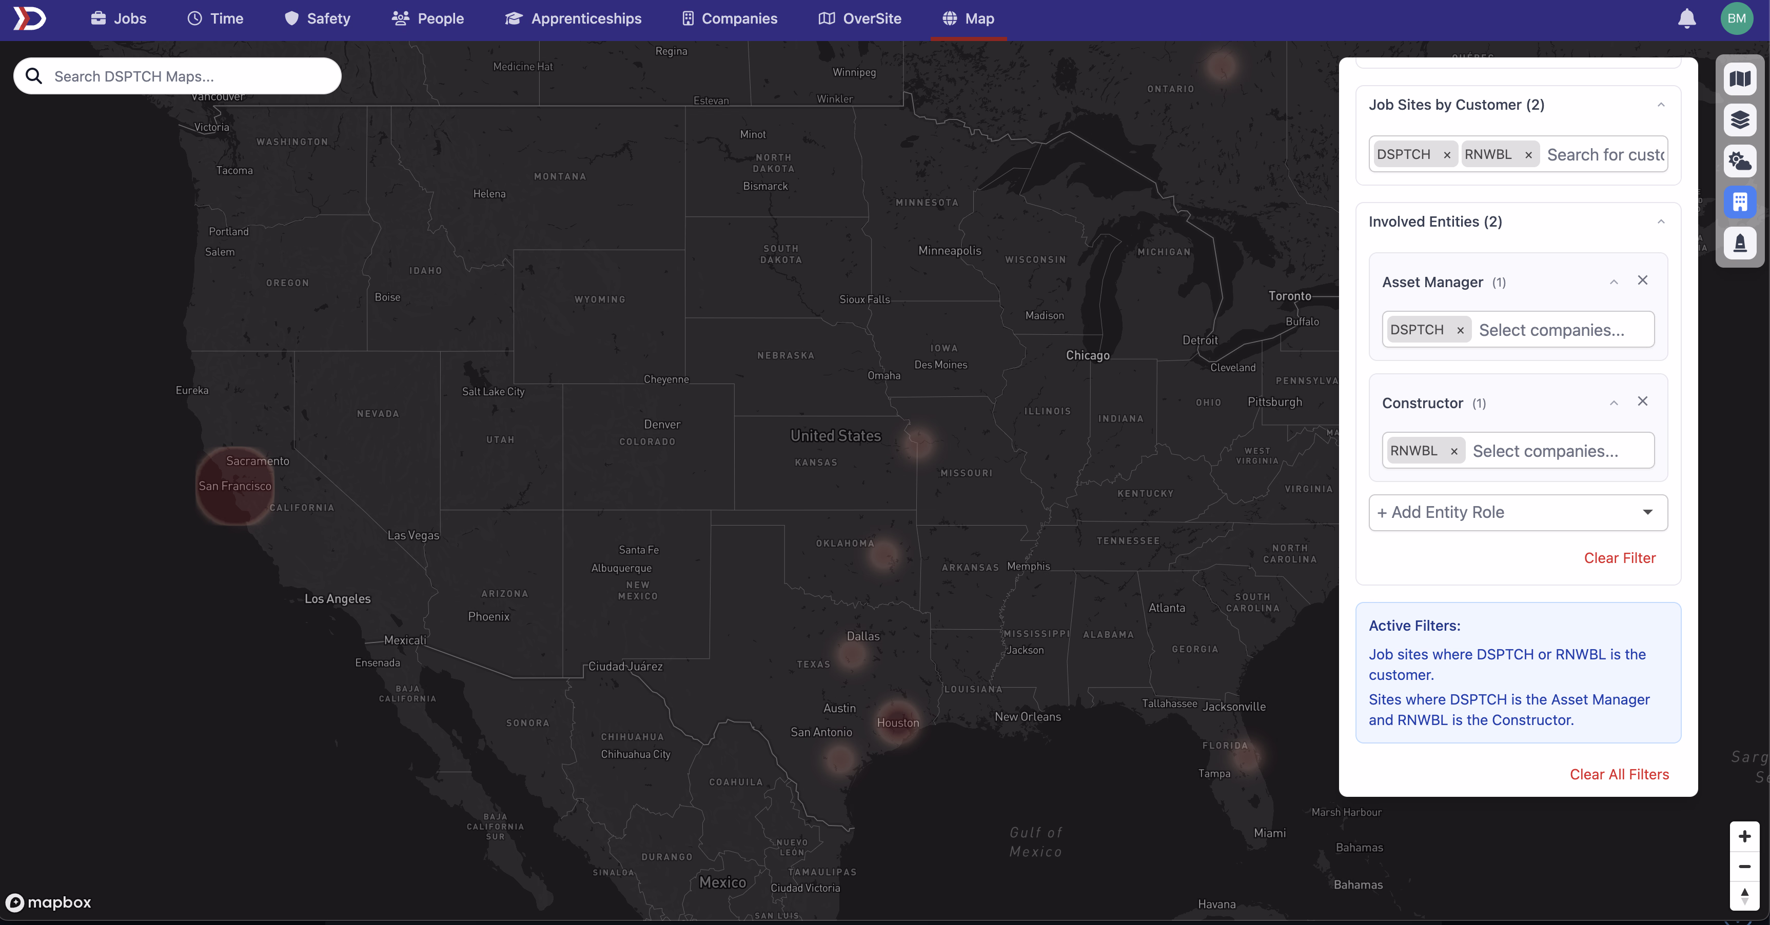This screenshot has height=925, width=1770.
Task: Click the Oklahoma heat marker
Action: (x=883, y=554)
